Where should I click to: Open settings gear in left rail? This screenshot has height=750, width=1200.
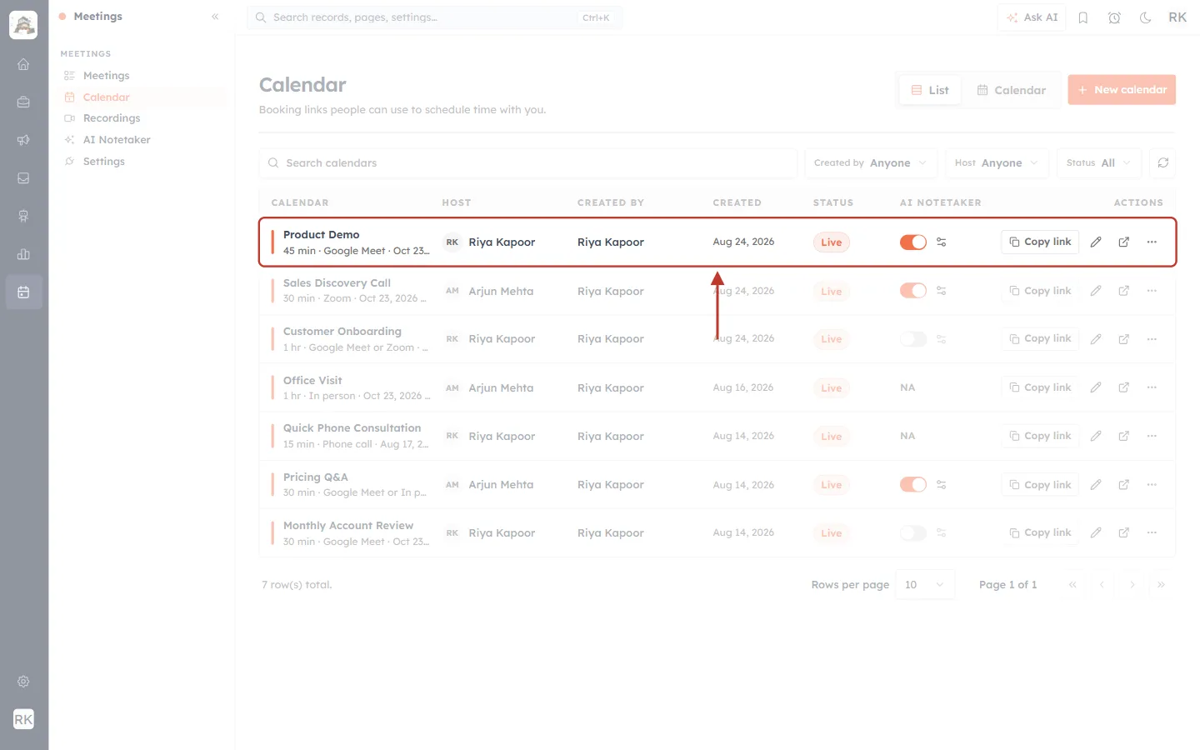click(x=23, y=682)
